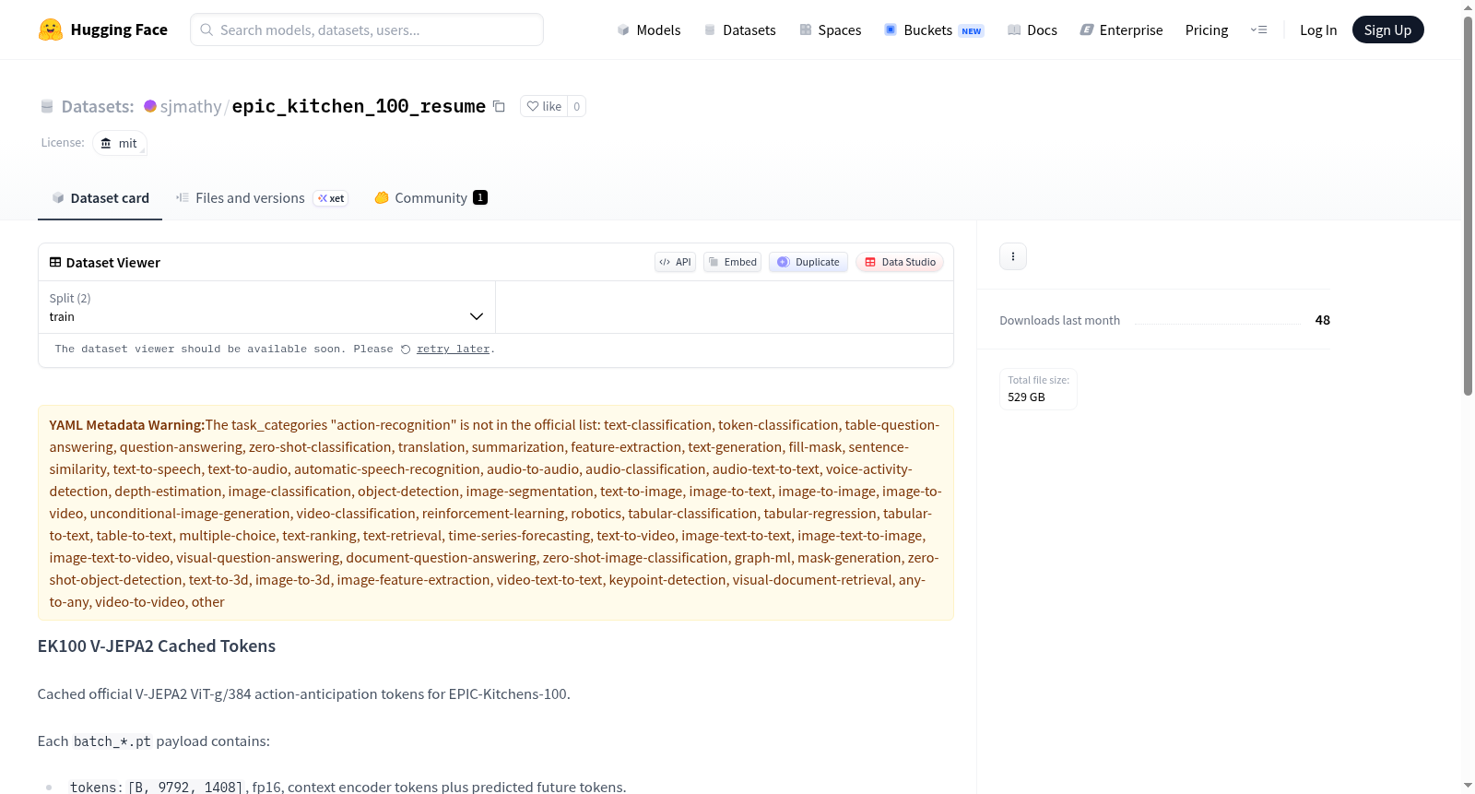Screen dimensions: 1475x794
Task: Expand the Split train dropdown
Action: coord(266,307)
